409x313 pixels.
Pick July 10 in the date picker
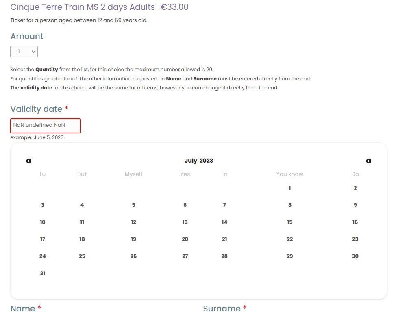point(43,222)
